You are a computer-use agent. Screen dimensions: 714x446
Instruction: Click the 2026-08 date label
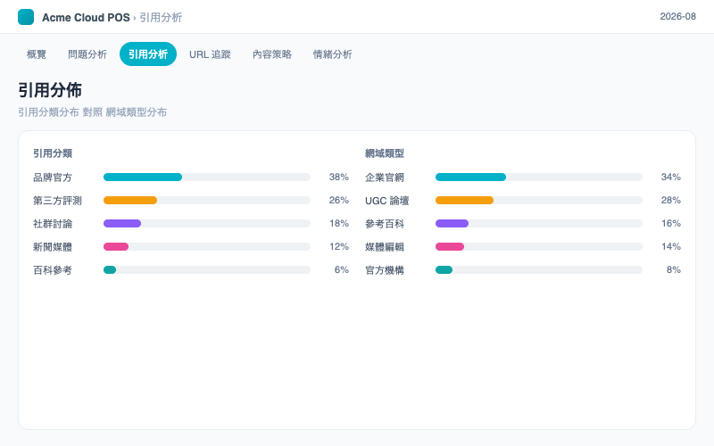coord(677,16)
